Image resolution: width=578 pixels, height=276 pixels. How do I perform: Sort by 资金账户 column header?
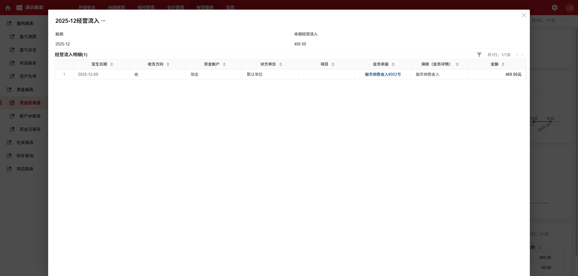pos(224,64)
